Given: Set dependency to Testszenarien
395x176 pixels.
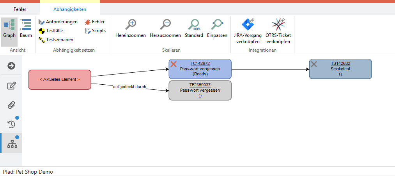Looking at the screenshot, I should click(56, 40).
